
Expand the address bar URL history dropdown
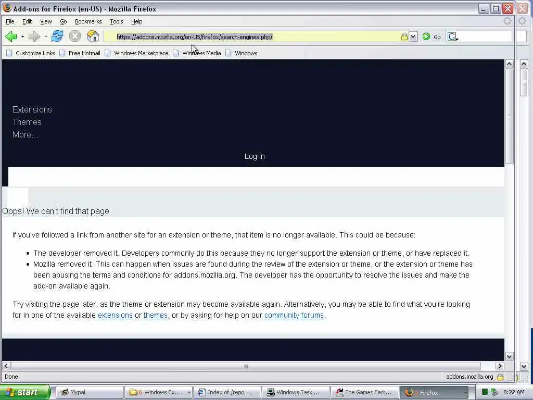tap(413, 37)
